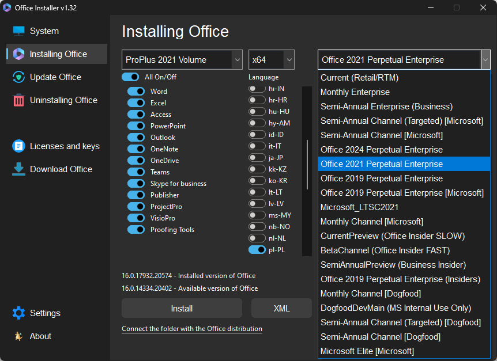Enable the ja-JP language toggle
The height and width of the screenshot is (361, 497).
point(257,158)
